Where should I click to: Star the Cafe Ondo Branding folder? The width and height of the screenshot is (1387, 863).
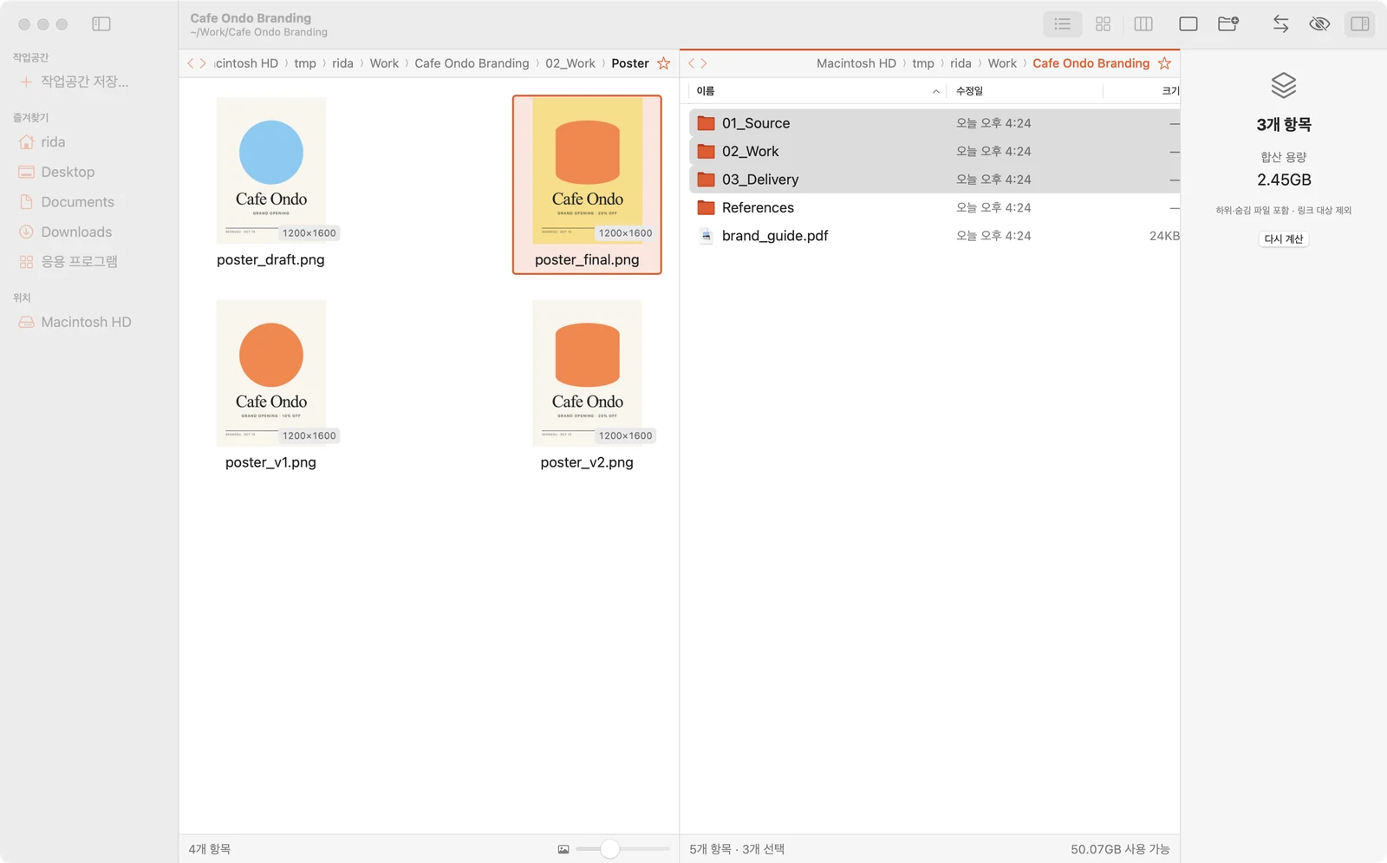[x=1164, y=63]
